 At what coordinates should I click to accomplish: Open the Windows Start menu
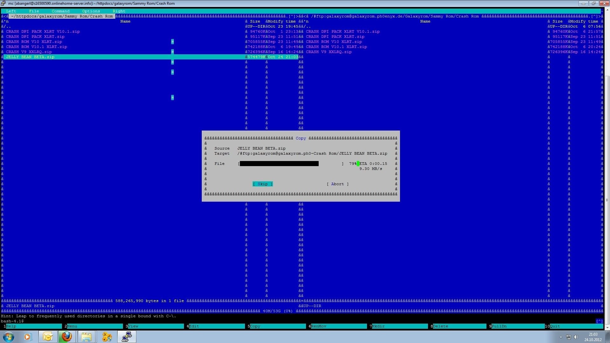[x=9, y=337]
